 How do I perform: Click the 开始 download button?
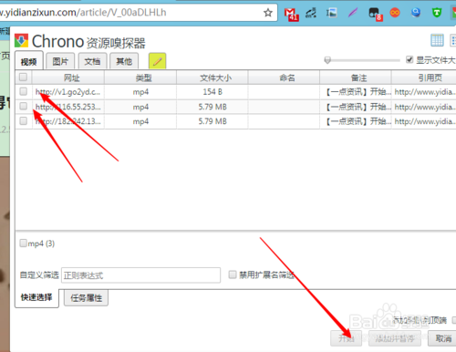click(x=347, y=338)
